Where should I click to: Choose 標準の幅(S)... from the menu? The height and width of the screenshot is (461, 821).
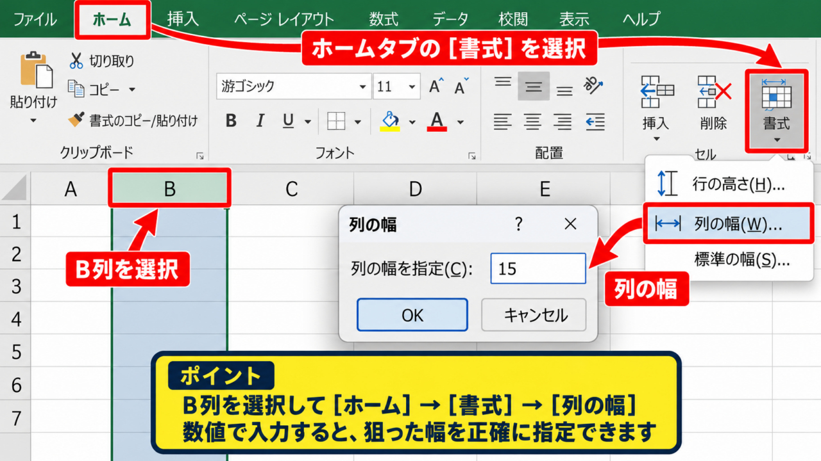[729, 260]
